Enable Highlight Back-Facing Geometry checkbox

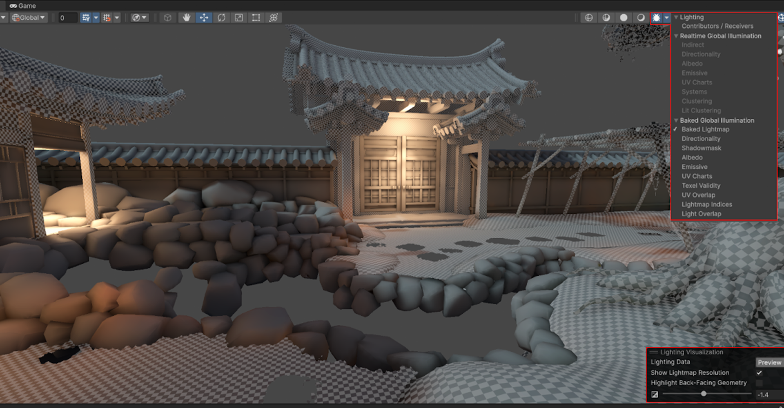tap(759, 383)
